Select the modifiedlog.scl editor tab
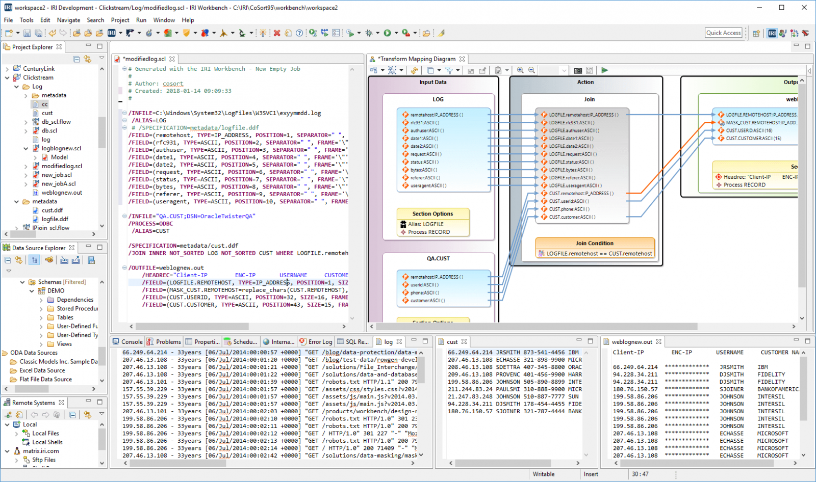Screen dimensions: 816x482 pyautogui.click(x=145, y=59)
